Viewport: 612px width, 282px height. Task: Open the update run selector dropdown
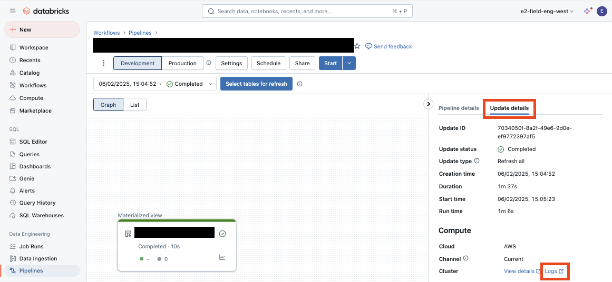click(x=155, y=84)
